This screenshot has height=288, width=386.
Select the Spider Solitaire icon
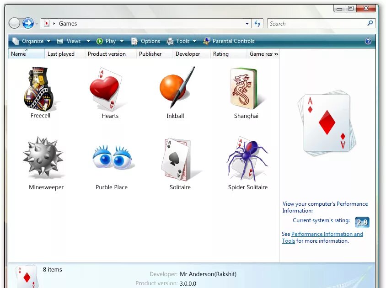247,159
